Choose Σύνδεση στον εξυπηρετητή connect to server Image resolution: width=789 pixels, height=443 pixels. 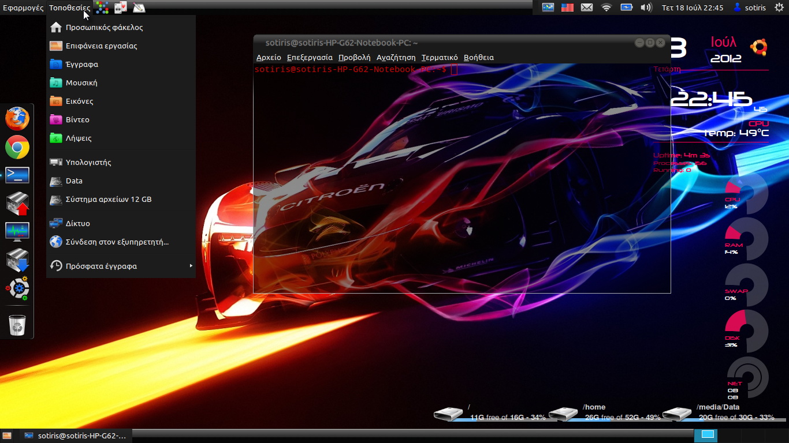click(x=121, y=242)
